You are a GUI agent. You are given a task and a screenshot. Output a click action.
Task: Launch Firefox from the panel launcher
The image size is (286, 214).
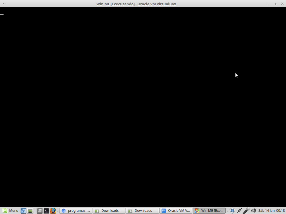pos(53,211)
